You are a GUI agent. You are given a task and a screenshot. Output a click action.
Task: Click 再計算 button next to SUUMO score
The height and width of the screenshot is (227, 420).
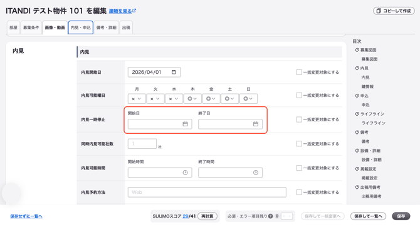[207, 216]
